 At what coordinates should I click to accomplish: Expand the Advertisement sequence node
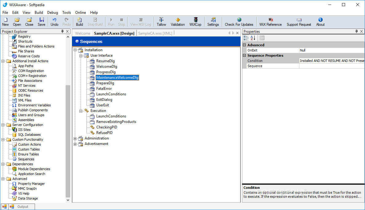pyautogui.click(x=75, y=144)
